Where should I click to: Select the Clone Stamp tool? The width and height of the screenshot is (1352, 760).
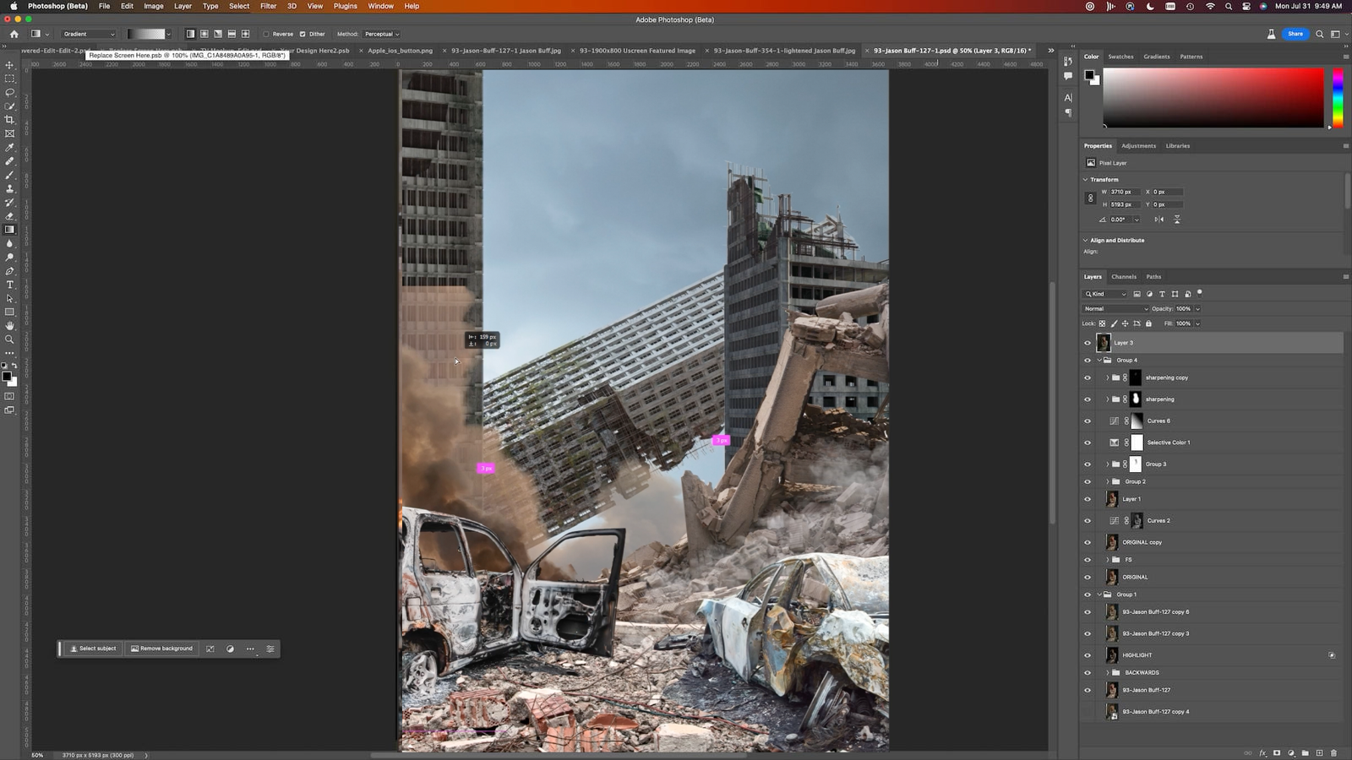coord(10,188)
